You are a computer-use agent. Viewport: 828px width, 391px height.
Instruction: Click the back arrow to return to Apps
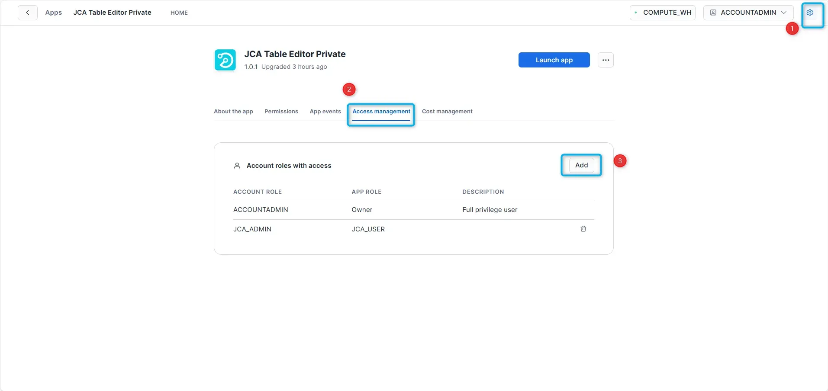pos(27,12)
